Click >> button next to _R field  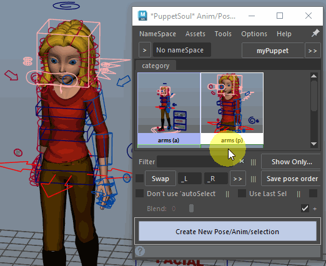pyautogui.click(x=238, y=179)
